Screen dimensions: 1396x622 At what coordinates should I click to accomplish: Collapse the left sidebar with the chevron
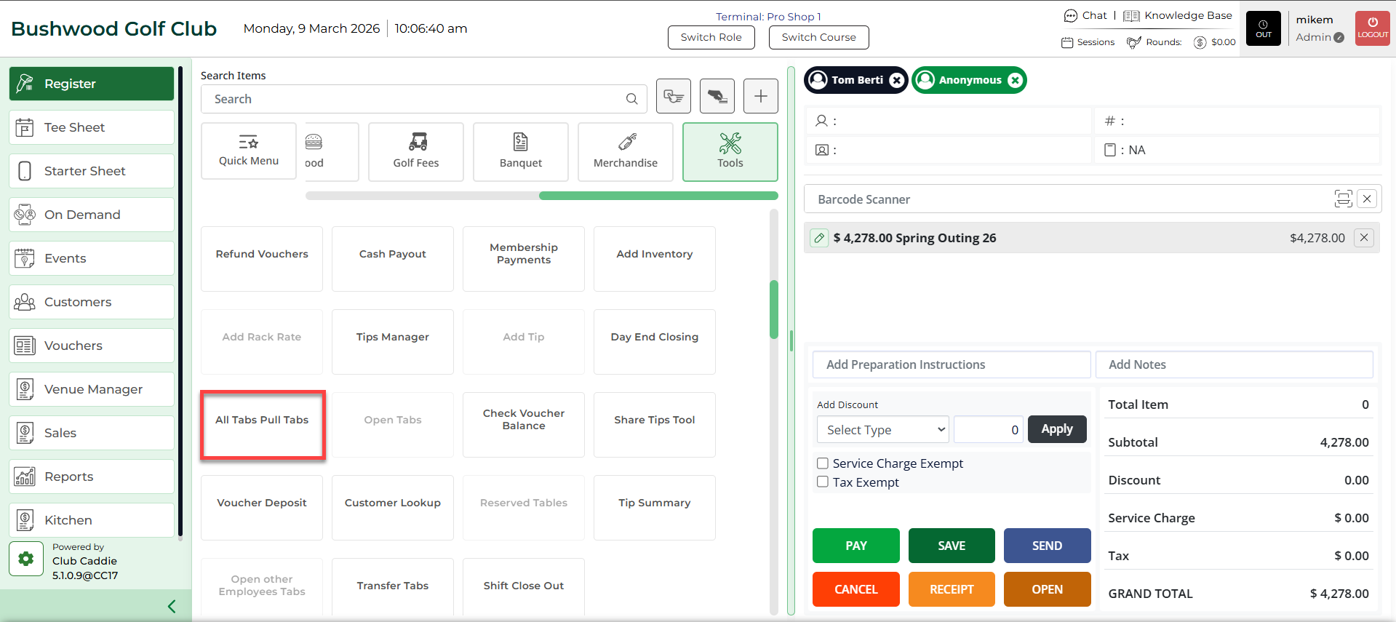172,606
